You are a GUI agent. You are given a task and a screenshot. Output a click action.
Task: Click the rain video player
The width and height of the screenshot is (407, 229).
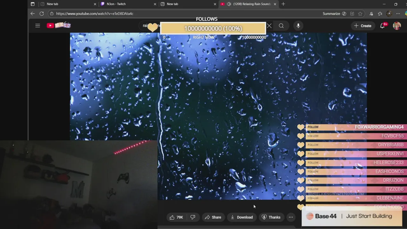click(x=218, y=116)
